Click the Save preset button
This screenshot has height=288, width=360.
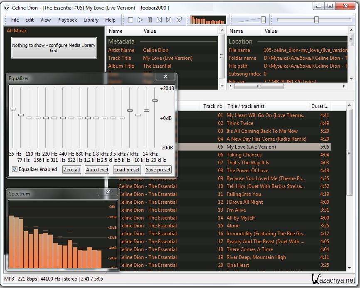158,169
